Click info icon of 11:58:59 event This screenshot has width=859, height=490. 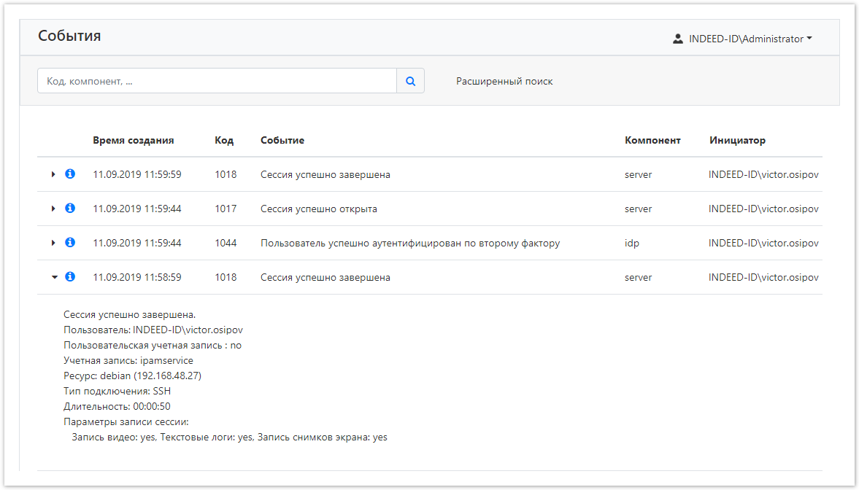70,277
